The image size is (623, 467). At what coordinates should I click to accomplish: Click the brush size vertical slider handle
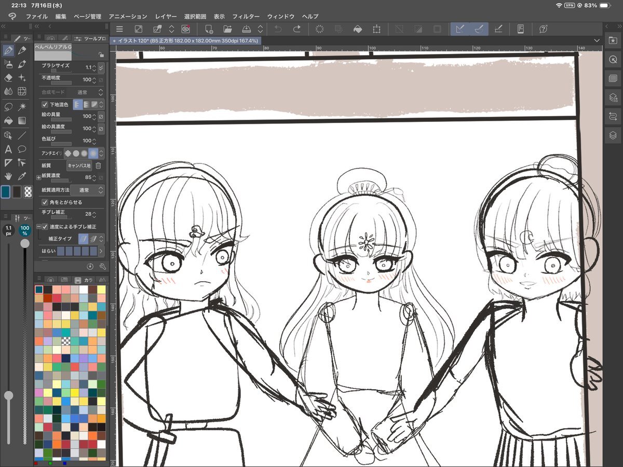[8, 395]
